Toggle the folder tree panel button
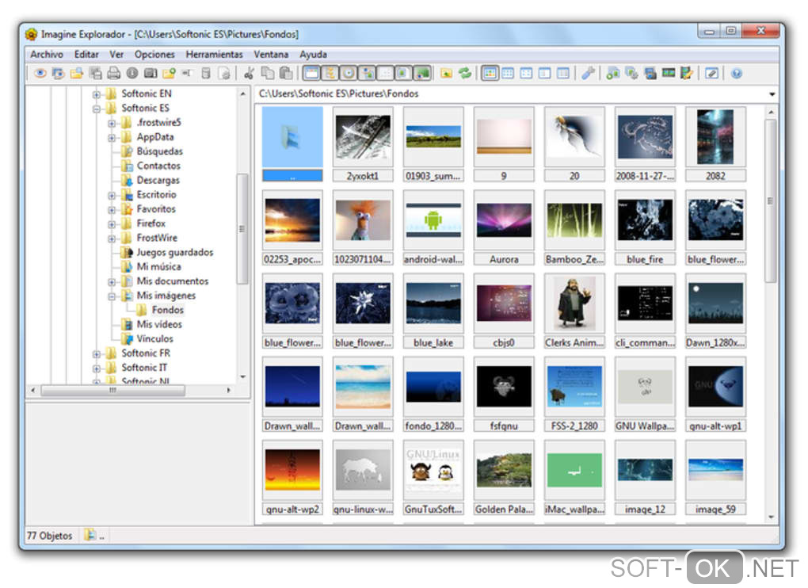808x588 pixels. 330,74
